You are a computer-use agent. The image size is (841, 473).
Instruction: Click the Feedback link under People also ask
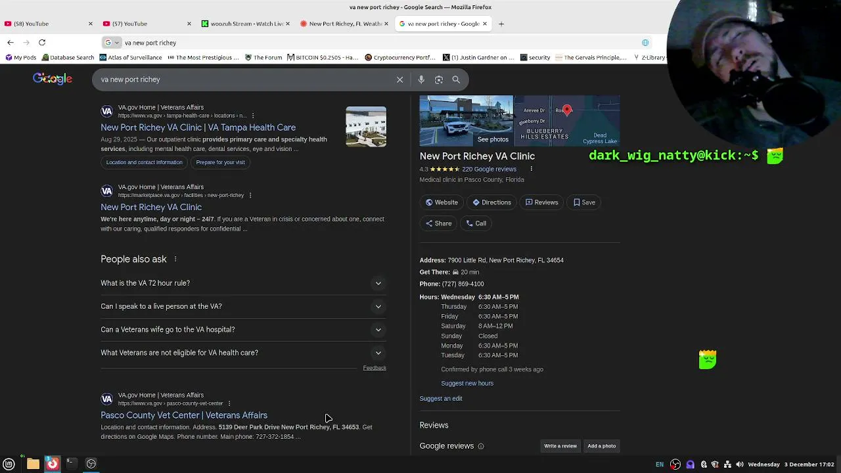pyautogui.click(x=375, y=368)
